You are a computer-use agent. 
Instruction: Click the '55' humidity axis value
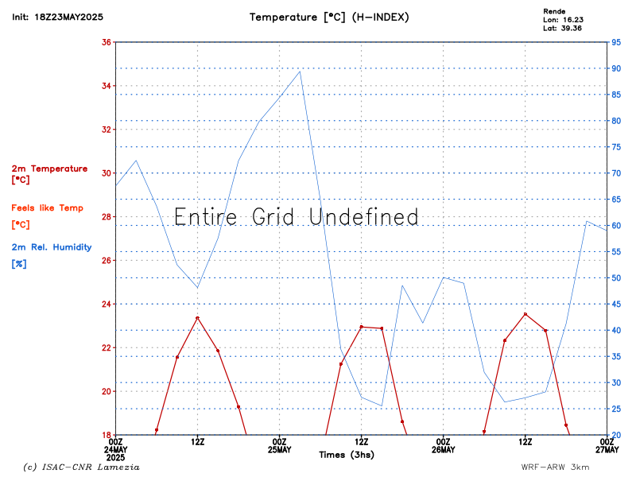[616, 252]
